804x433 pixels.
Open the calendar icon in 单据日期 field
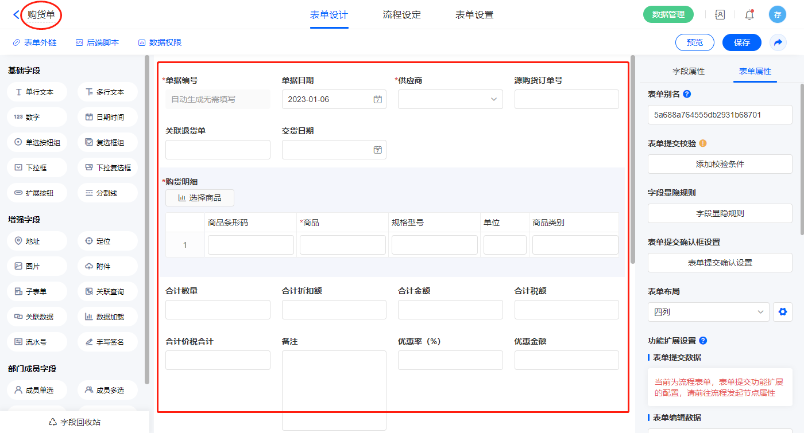[377, 99]
